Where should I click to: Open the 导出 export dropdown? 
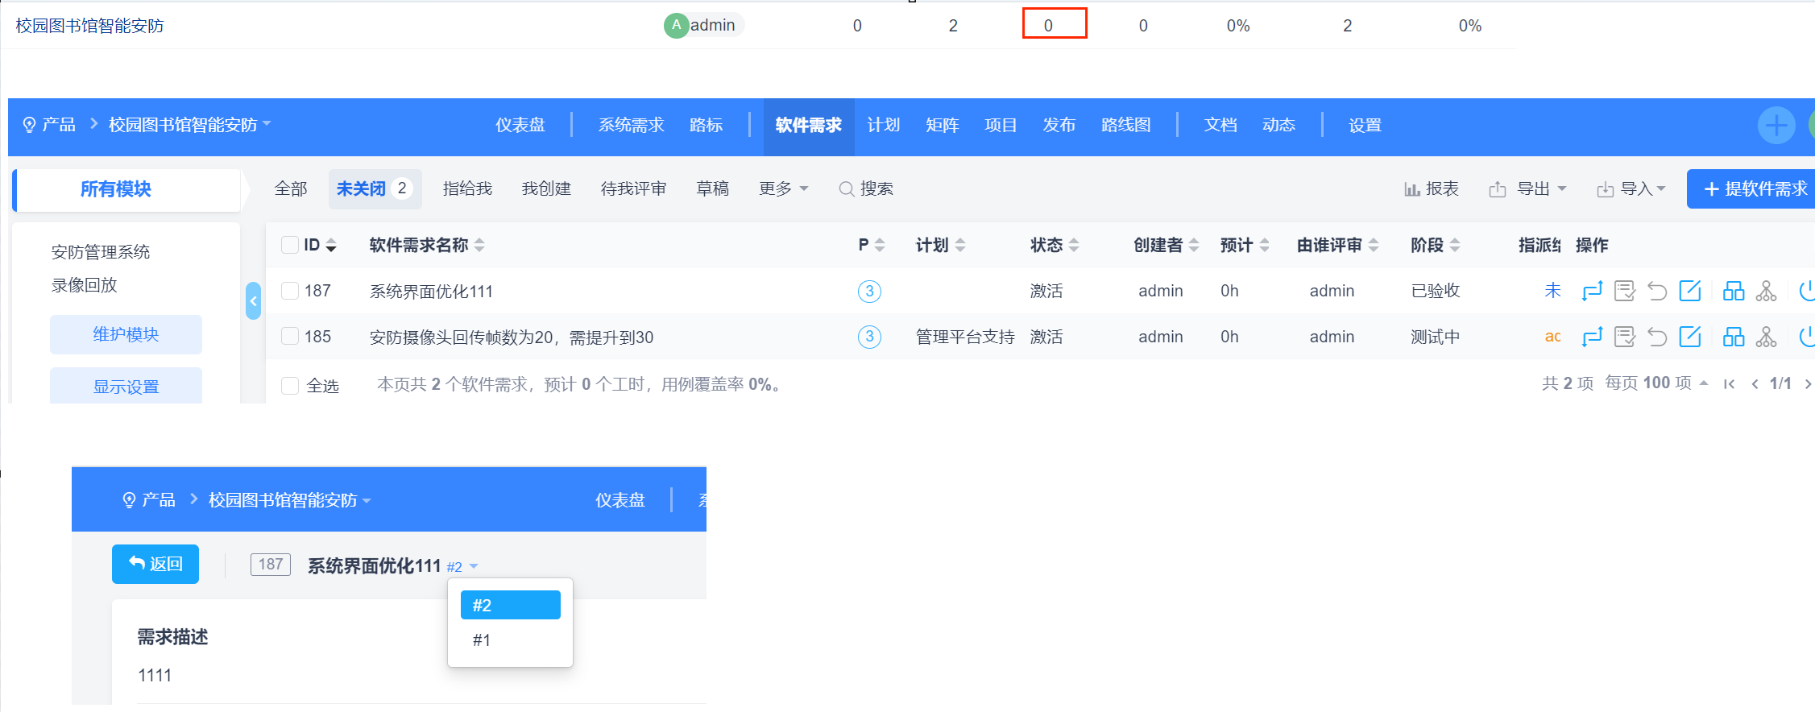1527,188
